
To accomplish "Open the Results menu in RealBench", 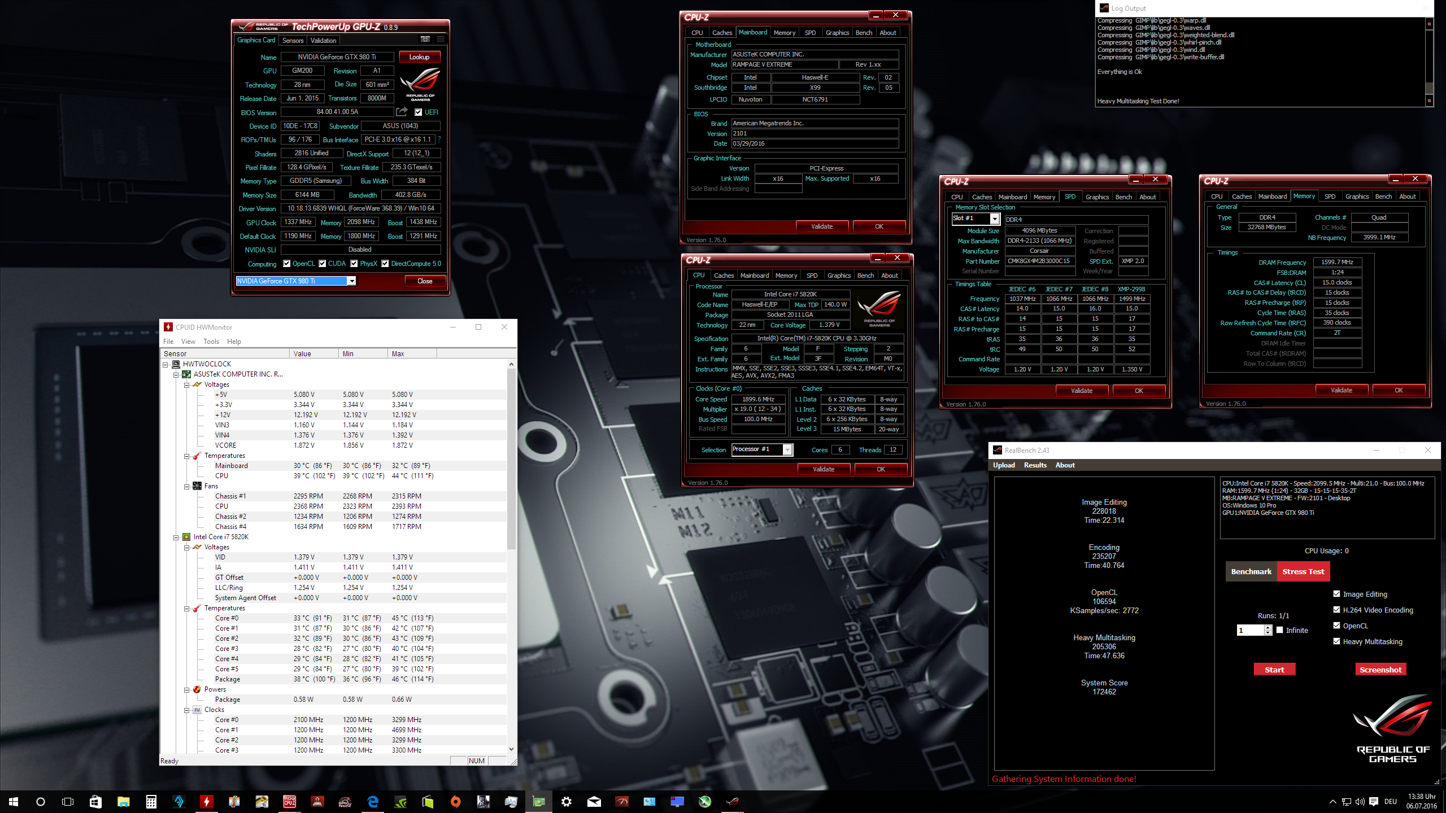I will (x=1035, y=465).
